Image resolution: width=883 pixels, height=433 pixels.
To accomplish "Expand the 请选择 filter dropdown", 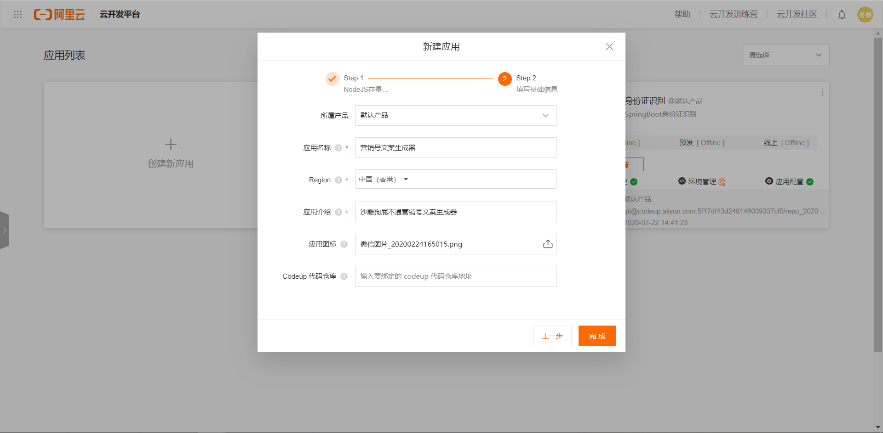I will point(786,55).
